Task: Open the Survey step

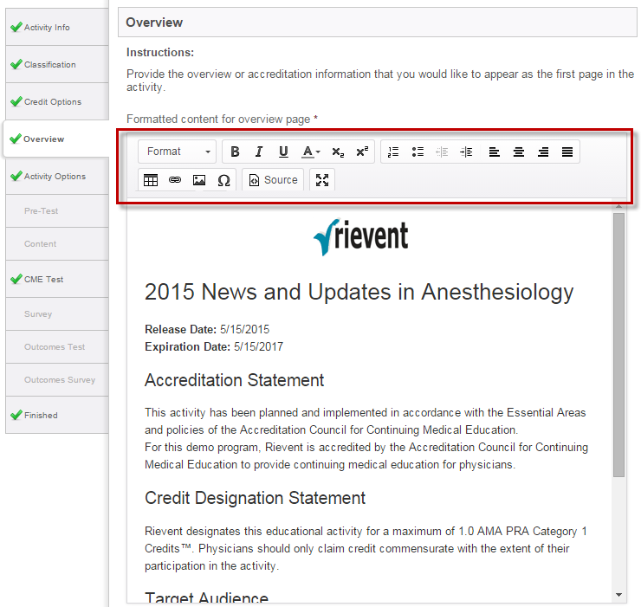Action: click(57, 314)
